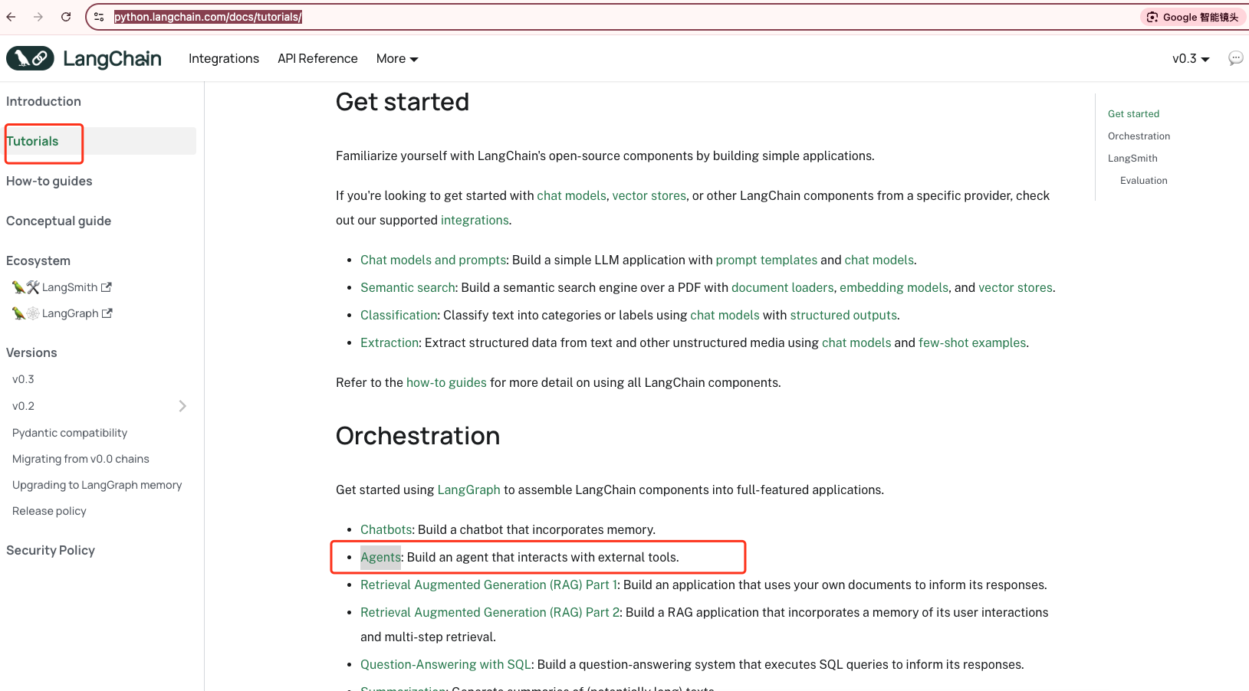Open Chatbots tutorial link
1249x691 pixels.
[x=386, y=529]
